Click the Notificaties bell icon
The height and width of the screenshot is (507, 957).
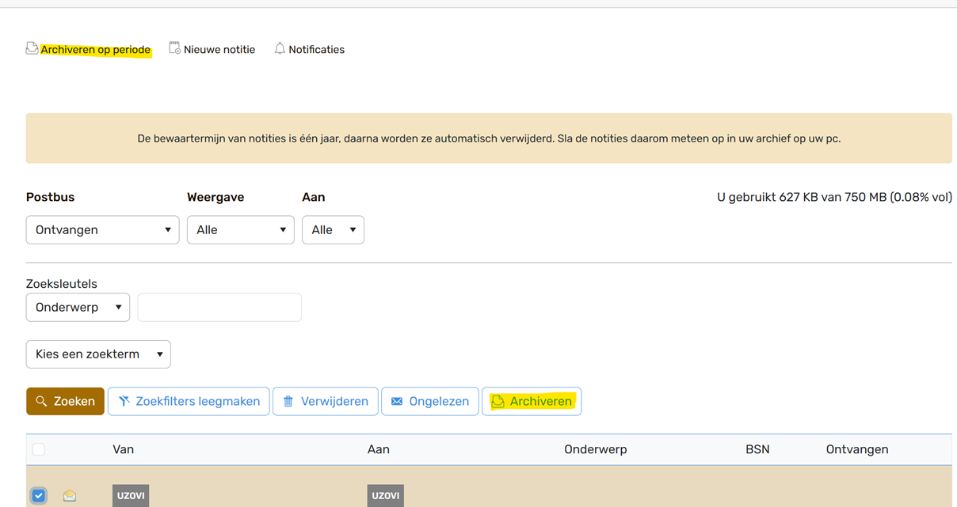coord(280,49)
